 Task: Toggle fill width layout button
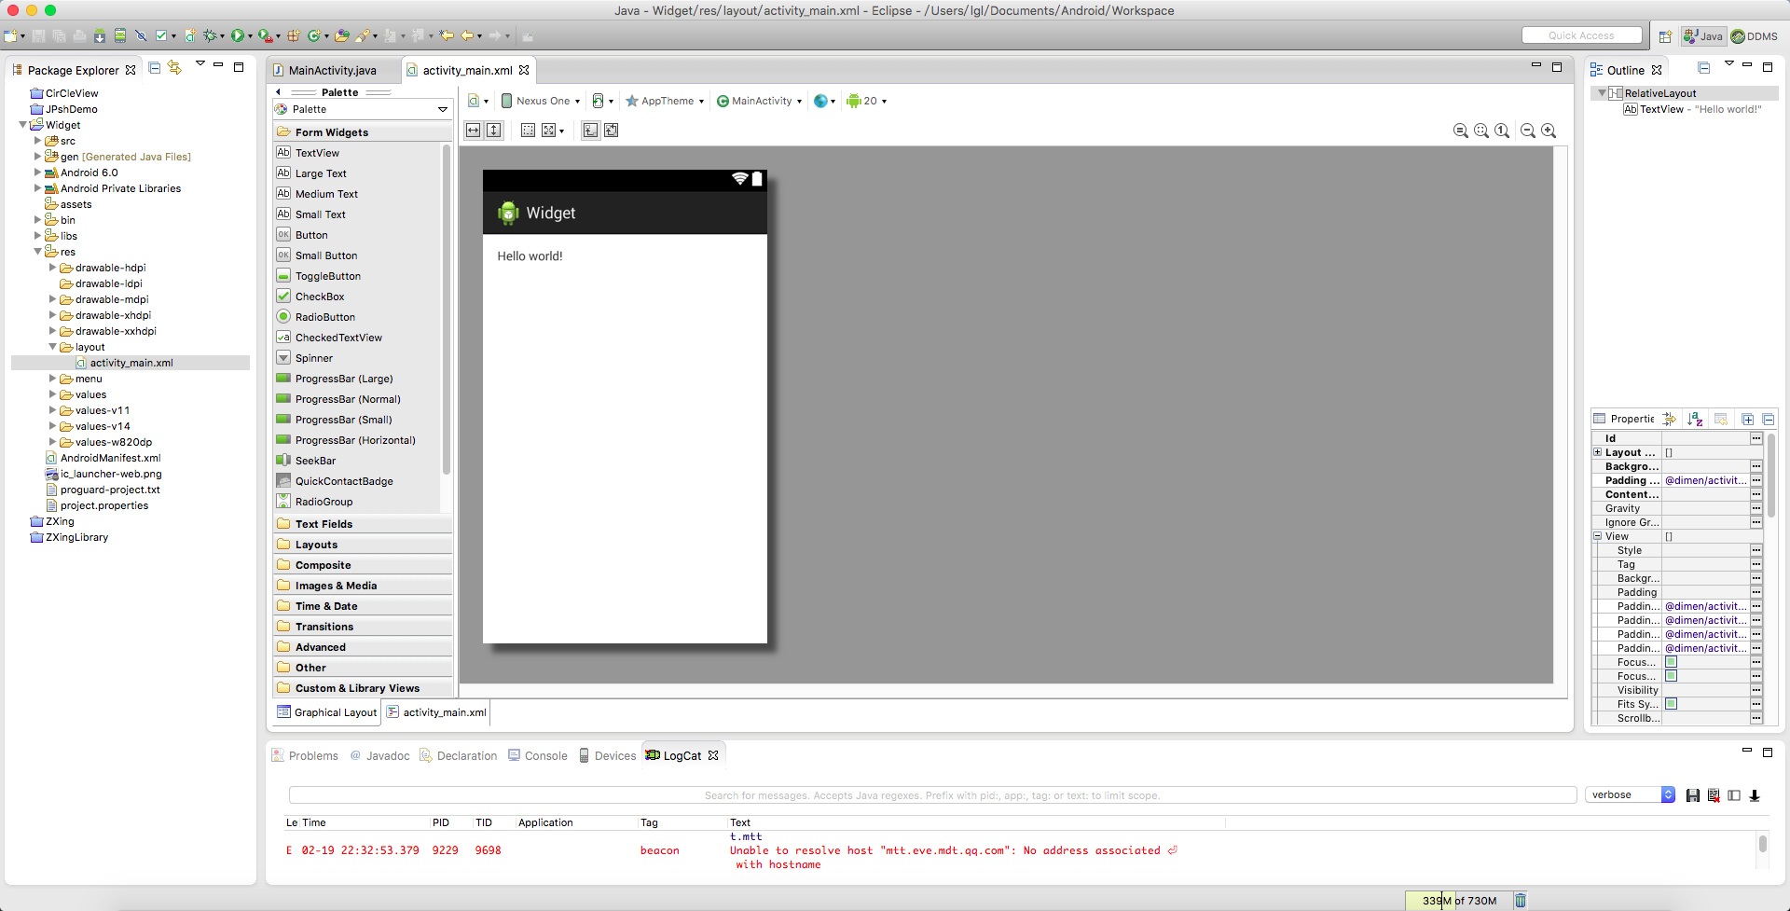coord(474,131)
